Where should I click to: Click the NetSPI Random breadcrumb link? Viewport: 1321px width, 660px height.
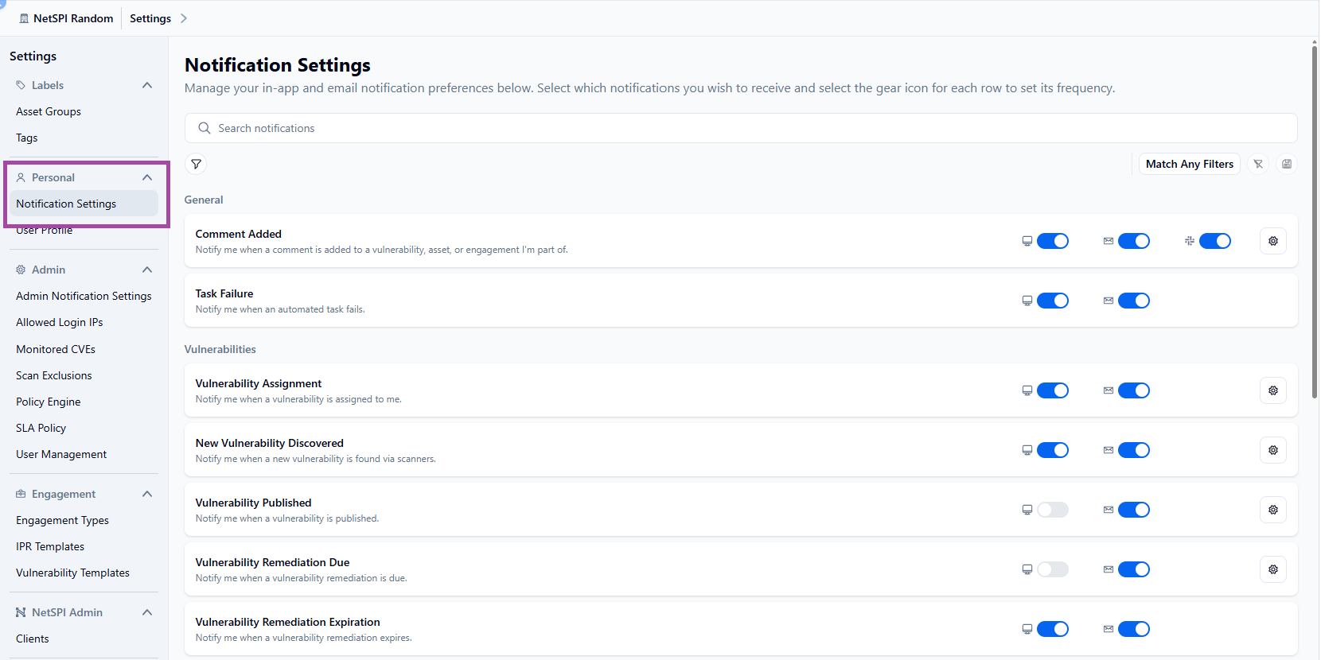(x=73, y=18)
